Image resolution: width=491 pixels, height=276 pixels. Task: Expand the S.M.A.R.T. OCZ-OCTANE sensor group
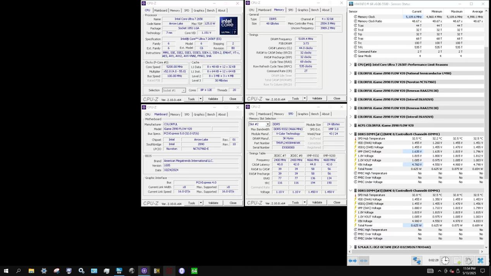coord(351,247)
